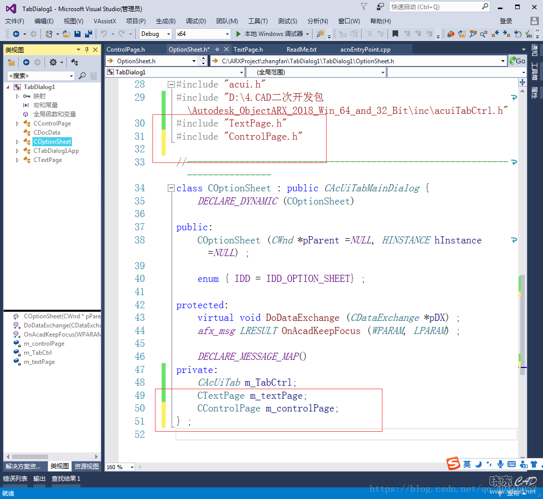This screenshot has width=543, height=499.
Task: Switch to the acrxEntryPoint.cpp tab
Action: [x=365, y=50]
